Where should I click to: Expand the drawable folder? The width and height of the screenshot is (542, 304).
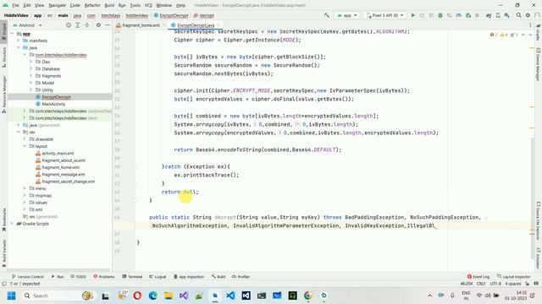[x=25, y=138]
